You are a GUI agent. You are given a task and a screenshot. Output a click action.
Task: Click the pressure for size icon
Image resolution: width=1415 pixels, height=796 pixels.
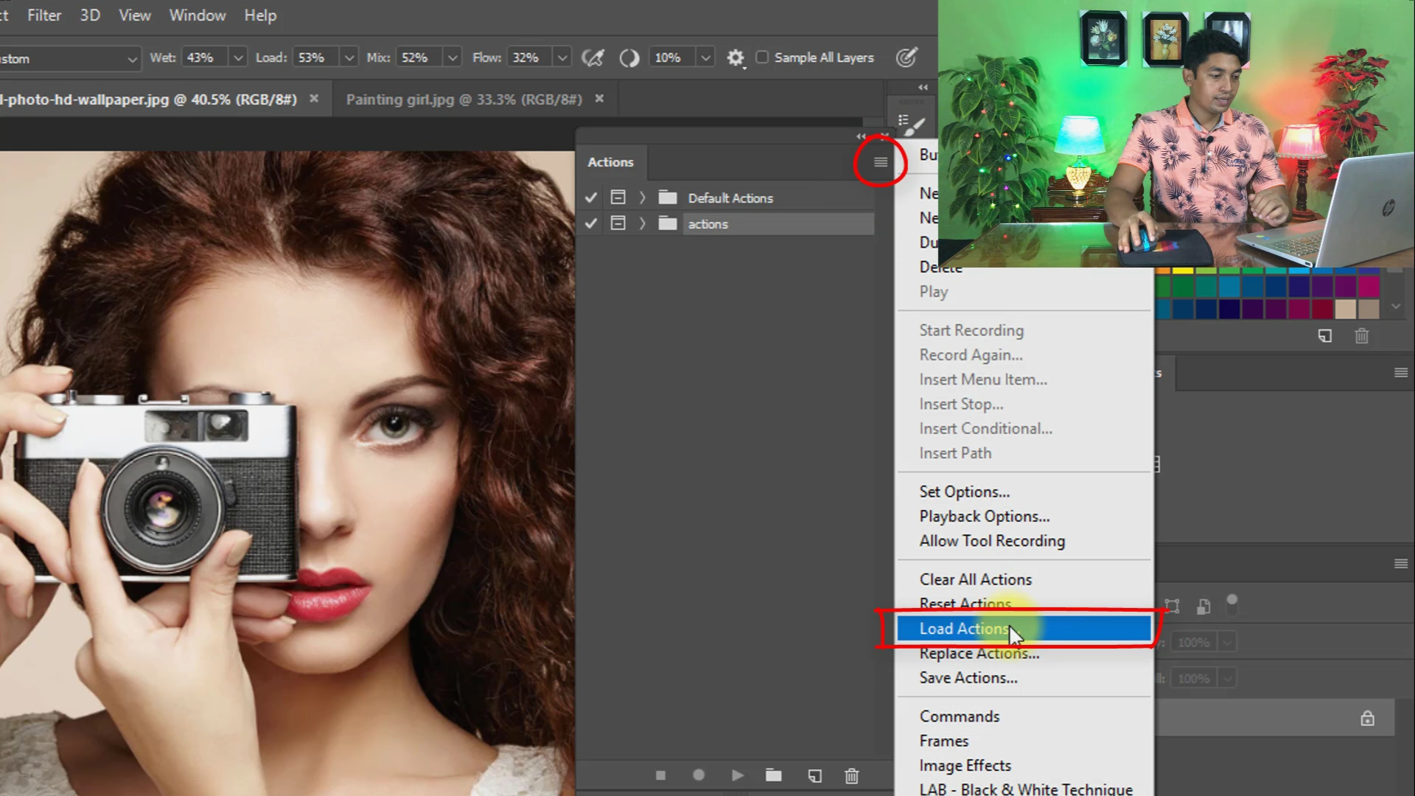tap(906, 57)
